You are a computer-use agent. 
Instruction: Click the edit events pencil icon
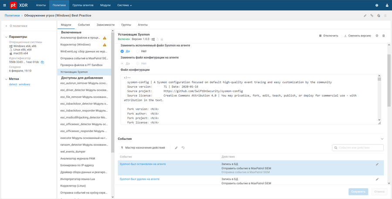pyautogui.click(x=176, y=148)
